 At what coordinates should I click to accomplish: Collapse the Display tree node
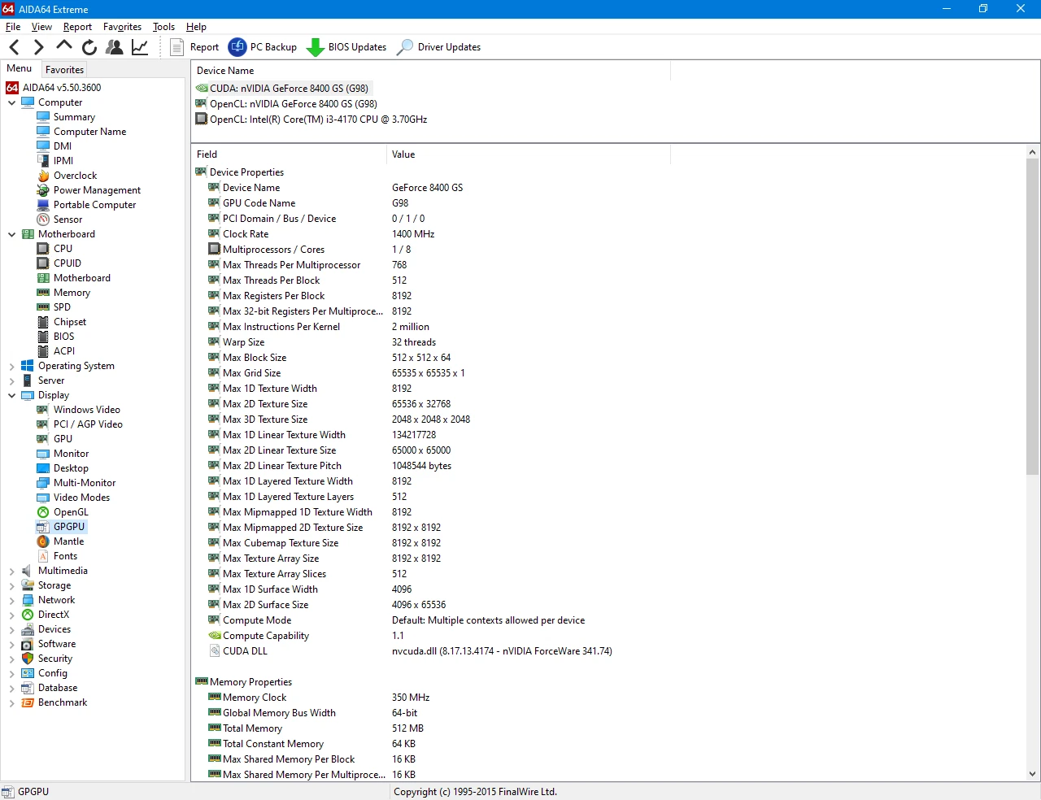pos(11,395)
